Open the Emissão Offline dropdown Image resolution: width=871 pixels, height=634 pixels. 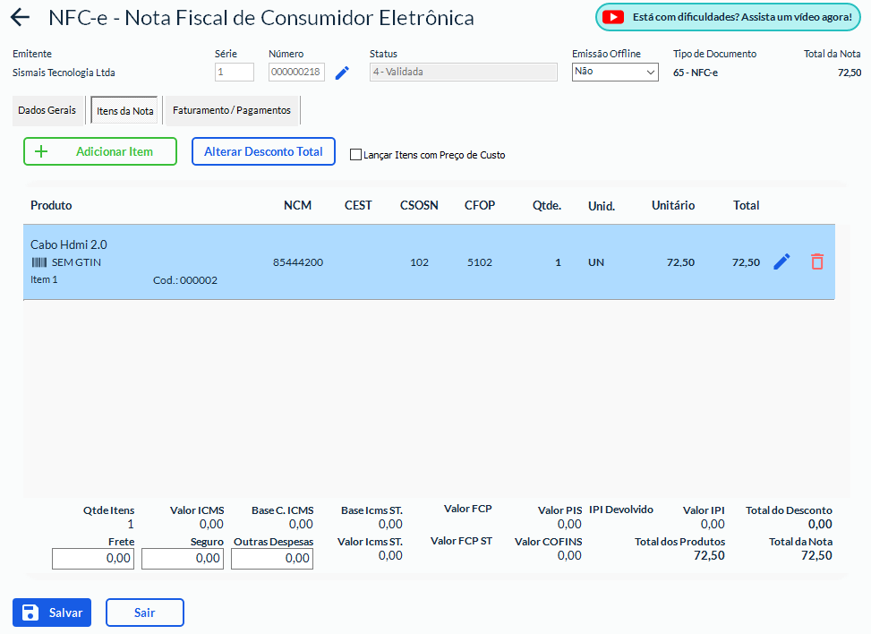[615, 72]
